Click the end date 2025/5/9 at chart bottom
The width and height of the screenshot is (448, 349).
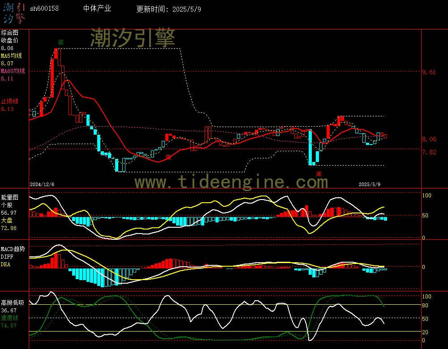pyautogui.click(x=370, y=184)
